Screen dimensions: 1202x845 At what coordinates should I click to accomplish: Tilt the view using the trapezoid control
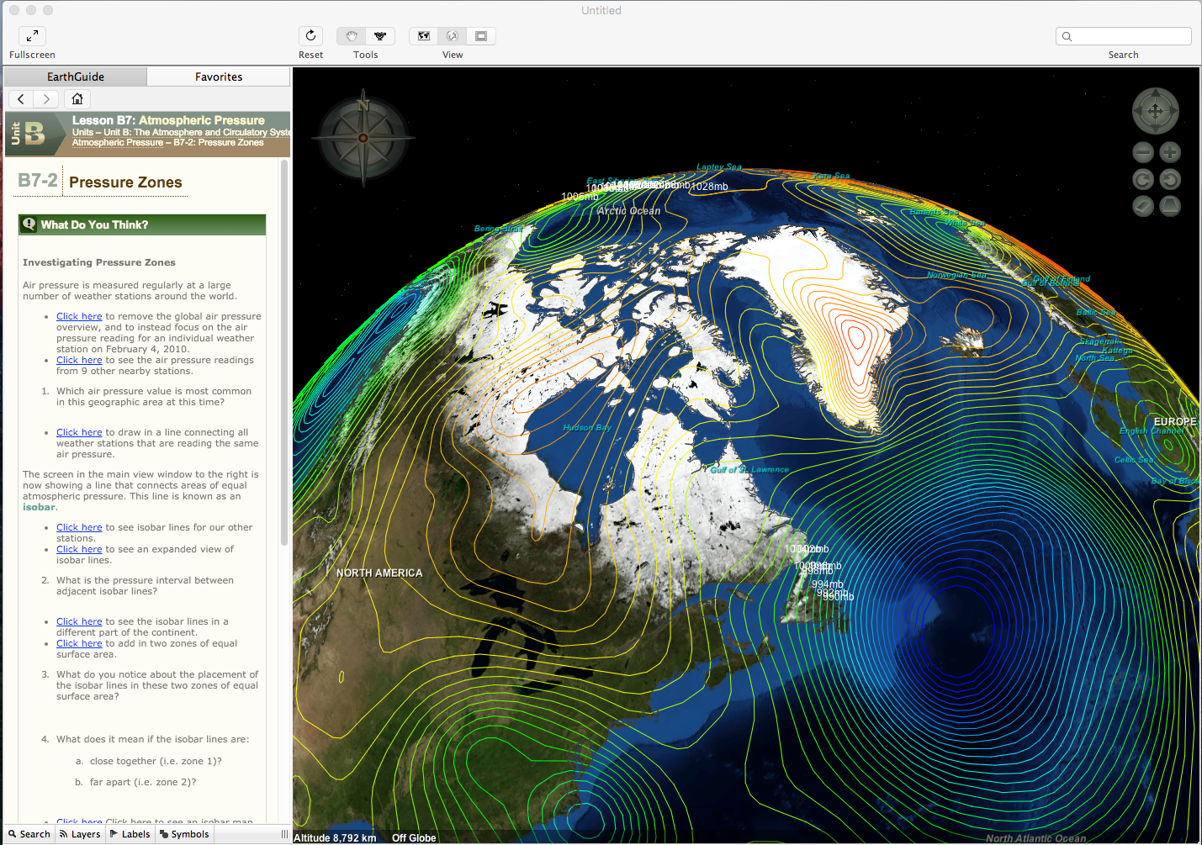click(1170, 205)
